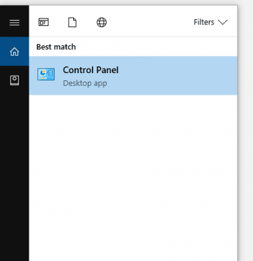This screenshot has height=261, width=253.
Task: Click the empty dark sidebar area below Notebook
Action: pyautogui.click(x=15, y=173)
